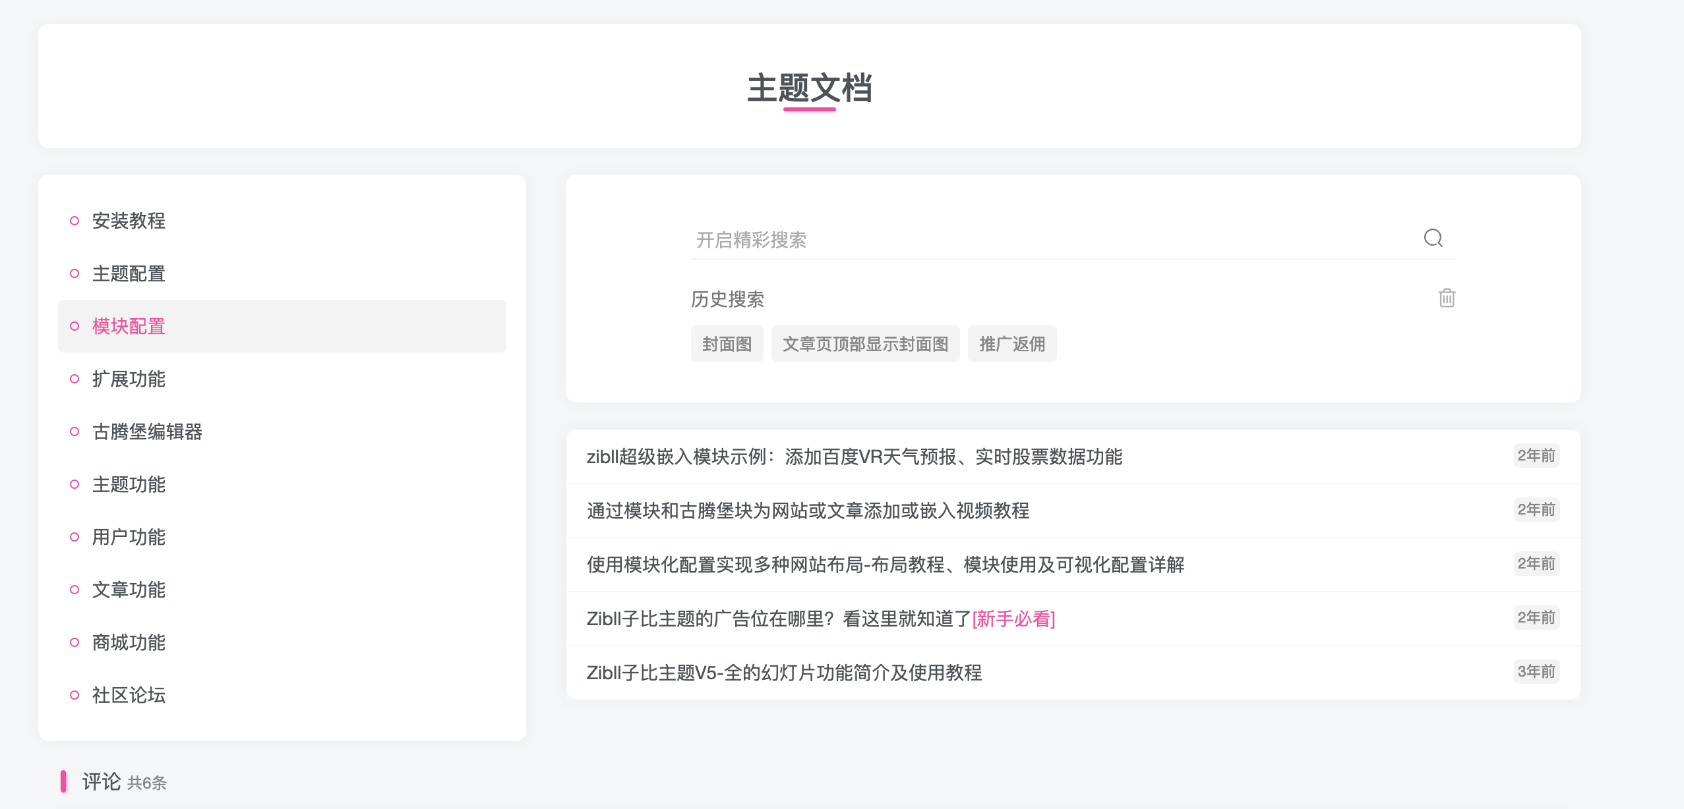1684x809 pixels.
Task: Open the embedded video tutorial article
Action: [809, 511]
